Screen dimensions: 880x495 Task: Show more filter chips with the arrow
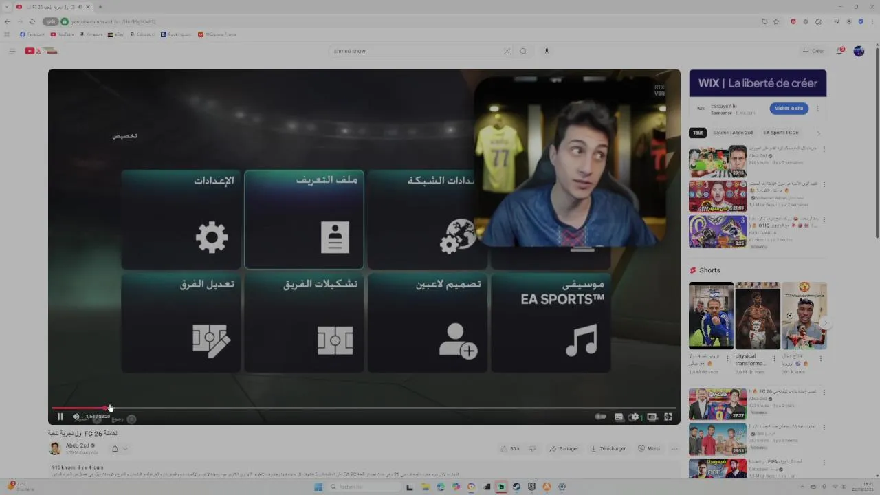[818, 133]
